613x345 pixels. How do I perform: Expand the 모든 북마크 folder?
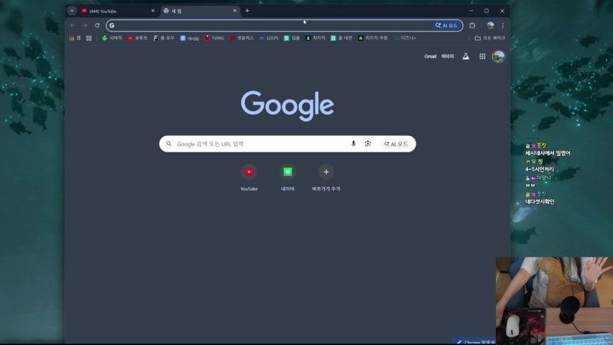[x=490, y=38]
